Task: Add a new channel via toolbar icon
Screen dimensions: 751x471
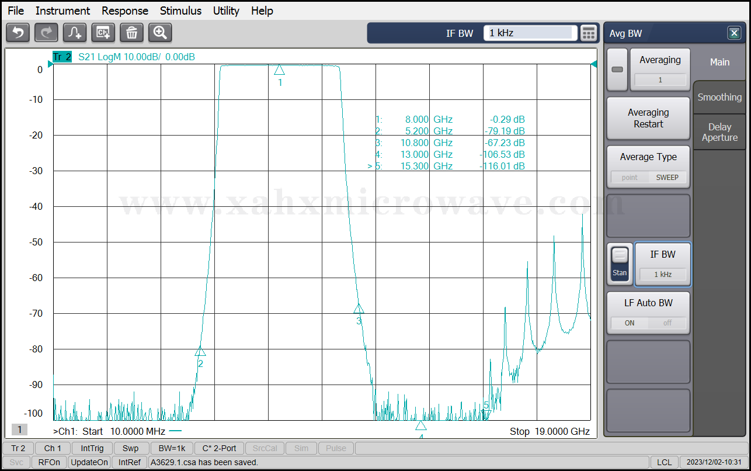Action: pos(103,33)
